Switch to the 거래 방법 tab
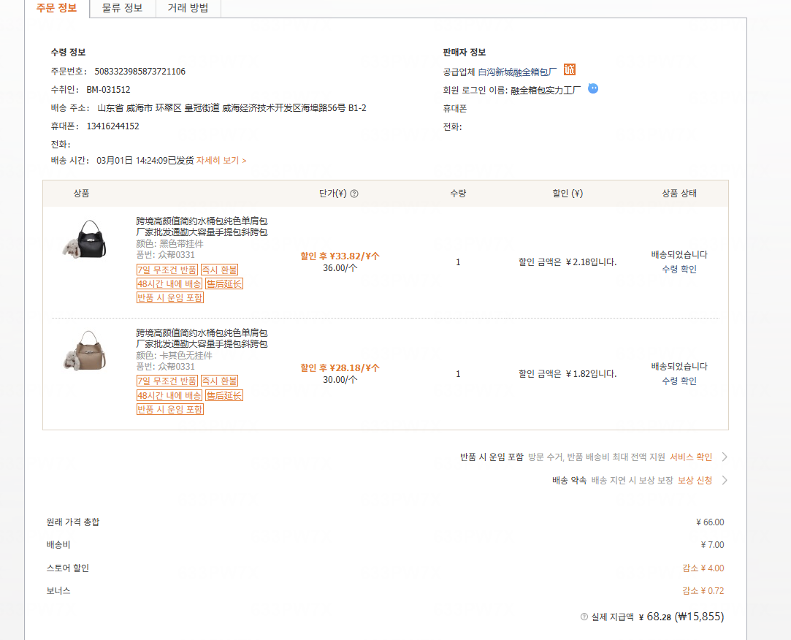 188,8
